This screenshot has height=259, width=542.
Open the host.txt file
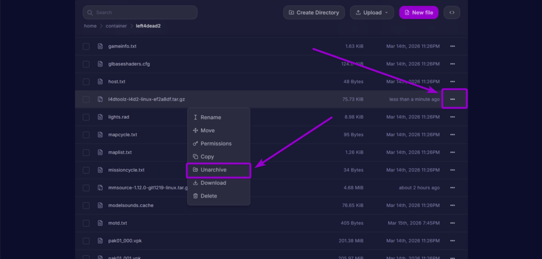click(117, 82)
